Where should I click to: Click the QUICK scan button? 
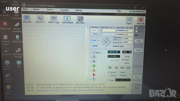95,46
